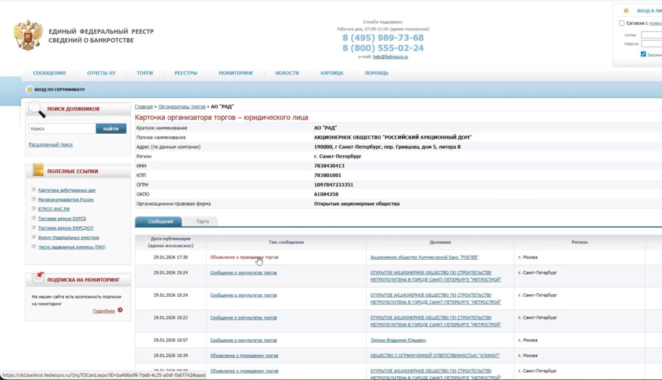Image resolution: width=662 pixels, height=380 pixels.
Task: Click the red arrow icon next to Подробнее
Action: click(x=120, y=311)
